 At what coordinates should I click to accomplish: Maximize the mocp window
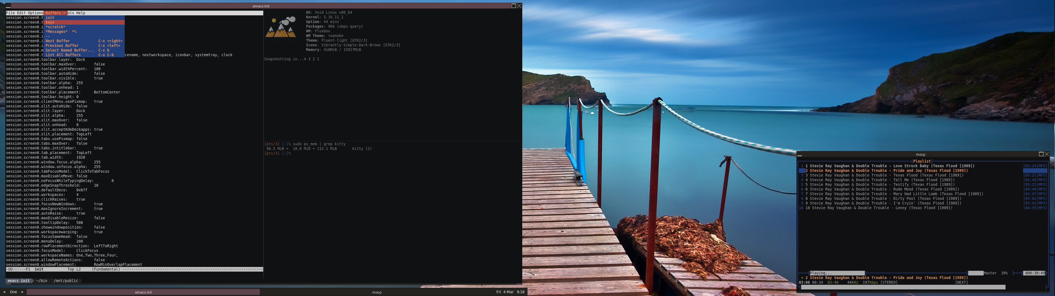[1041, 154]
